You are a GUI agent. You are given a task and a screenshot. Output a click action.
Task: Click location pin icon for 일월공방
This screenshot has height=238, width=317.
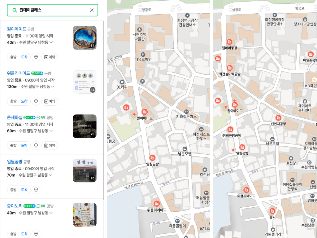36,190
